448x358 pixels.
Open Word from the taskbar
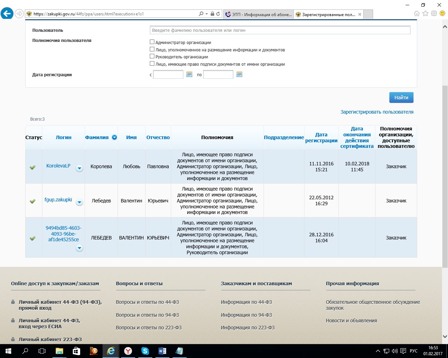tap(162, 351)
